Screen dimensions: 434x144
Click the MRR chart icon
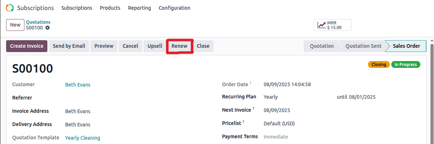[x=322, y=25]
